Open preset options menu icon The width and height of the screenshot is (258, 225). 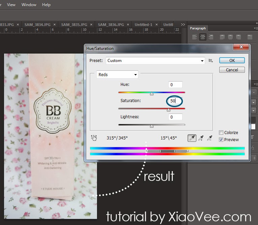(211, 61)
